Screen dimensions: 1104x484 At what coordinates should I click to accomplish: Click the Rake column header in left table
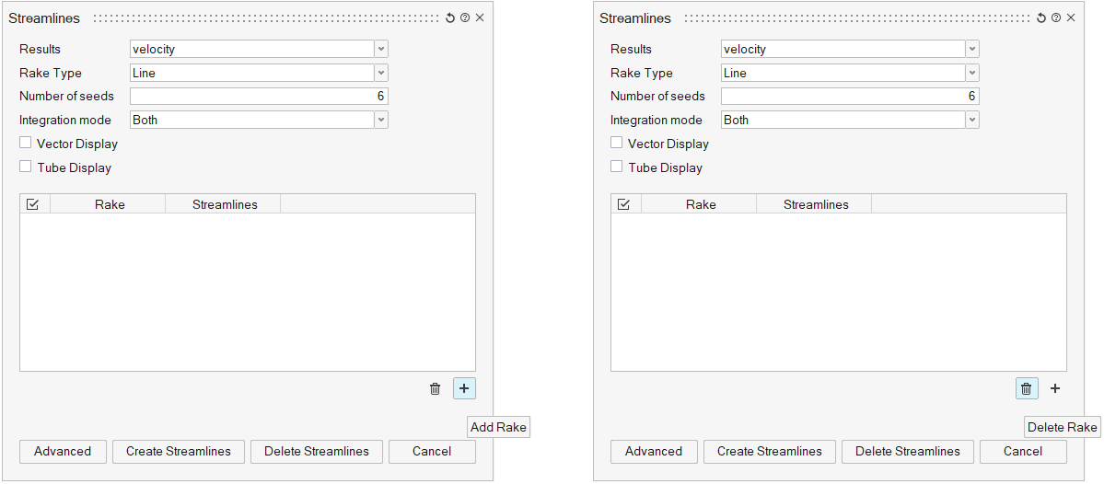(110, 204)
